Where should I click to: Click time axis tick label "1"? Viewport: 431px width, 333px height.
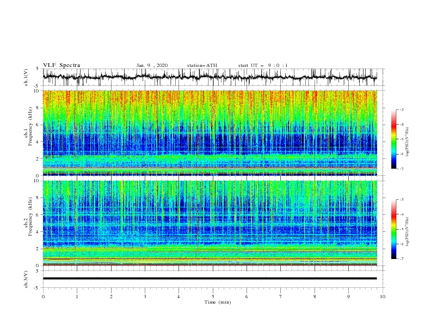click(x=77, y=297)
